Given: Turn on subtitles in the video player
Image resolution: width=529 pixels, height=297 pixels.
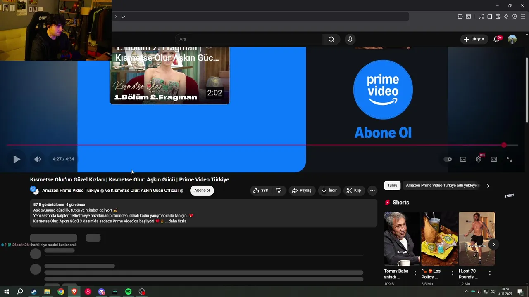Looking at the screenshot, I should pyautogui.click(x=463, y=159).
